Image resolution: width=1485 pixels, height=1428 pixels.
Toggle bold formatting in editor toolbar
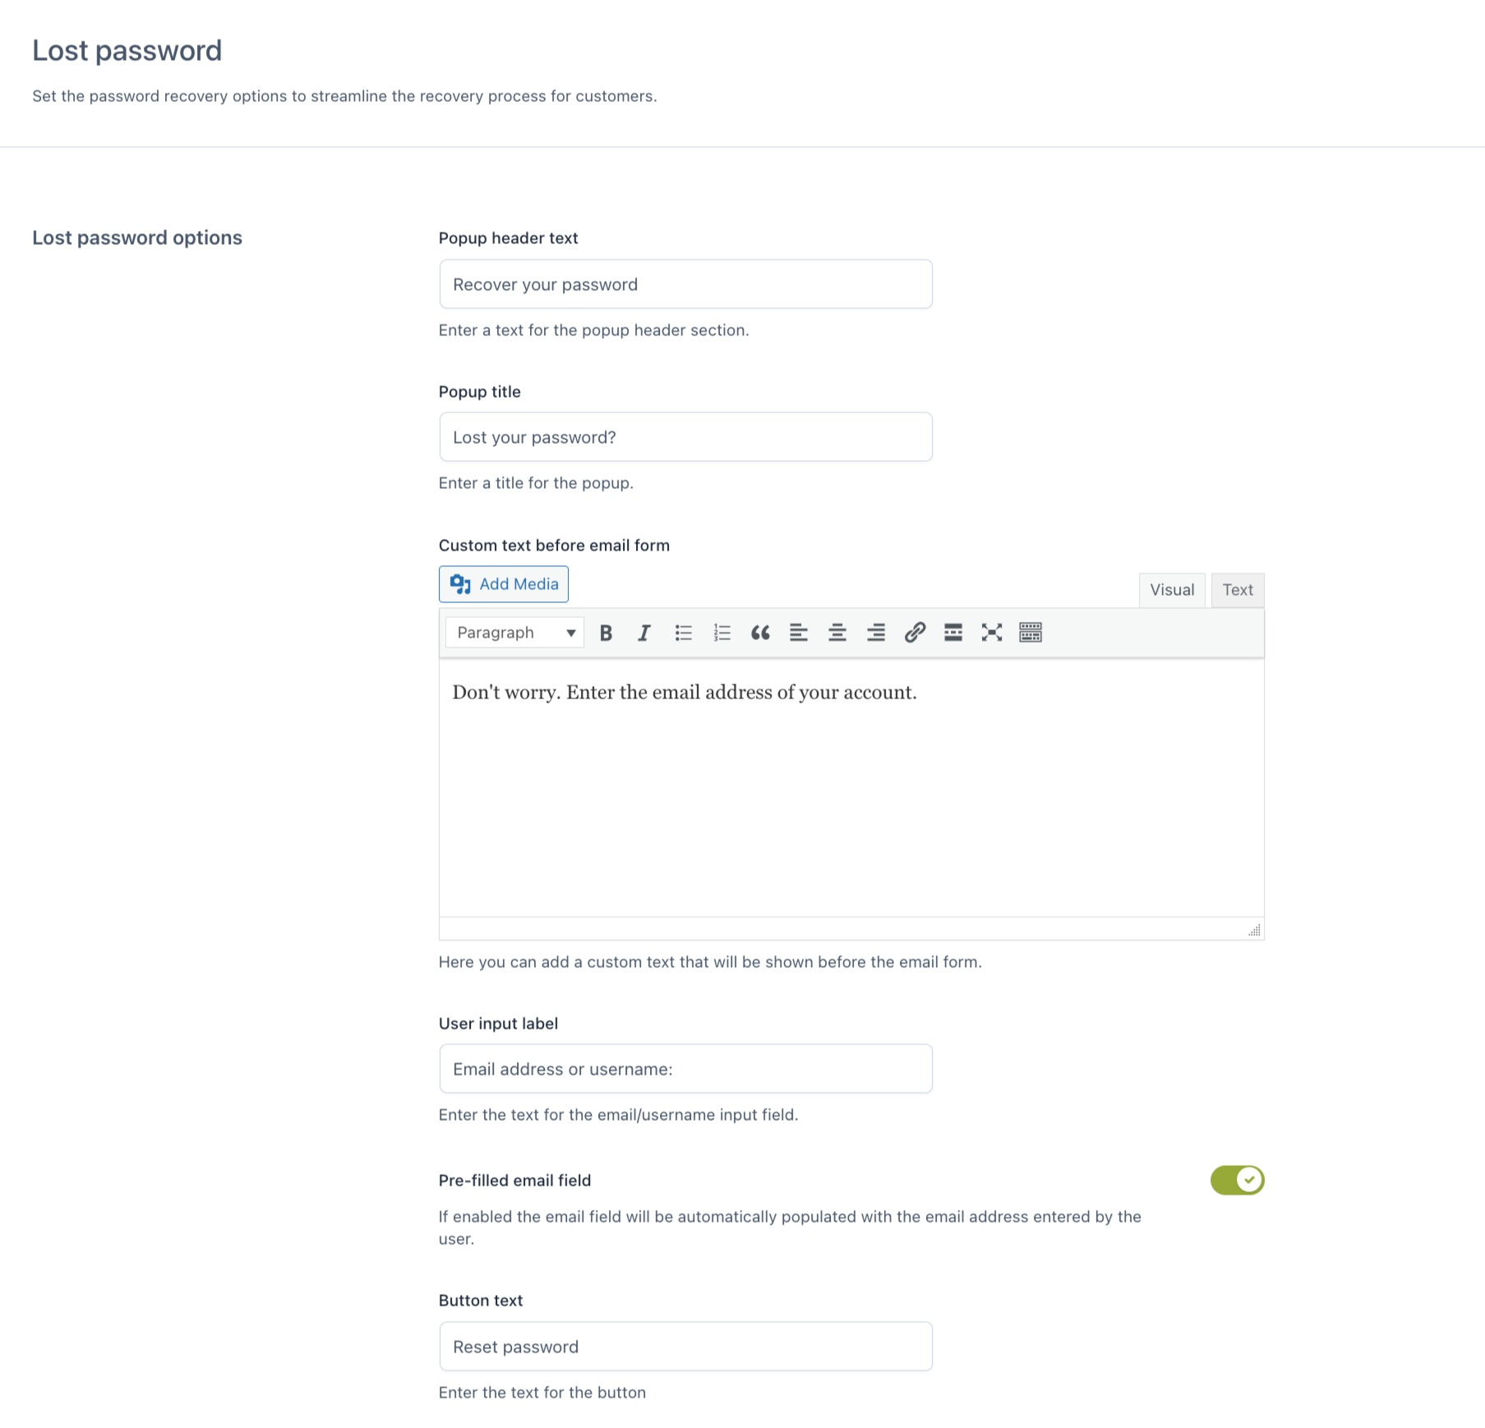click(x=606, y=633)
